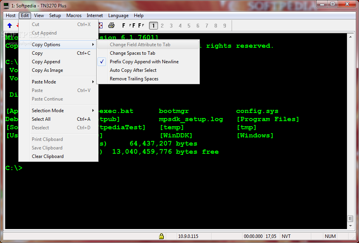Click [Program Files] in terminal listing

coord(268,119)
